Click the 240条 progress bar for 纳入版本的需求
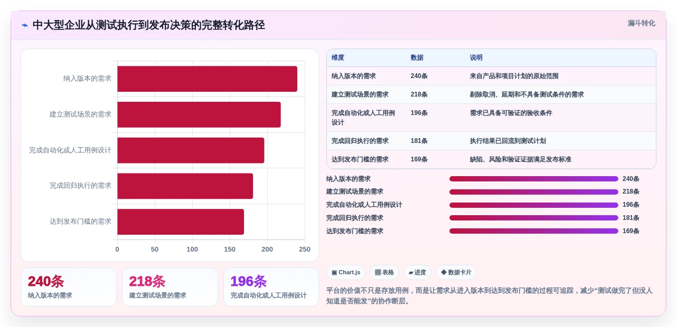 [x=533, y=179]
